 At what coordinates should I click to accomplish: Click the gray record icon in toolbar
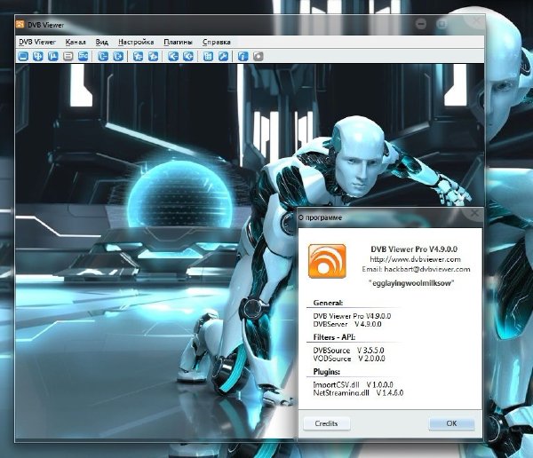259,56
